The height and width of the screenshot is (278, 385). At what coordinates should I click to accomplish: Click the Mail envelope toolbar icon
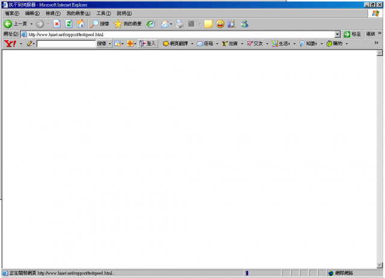165,24
